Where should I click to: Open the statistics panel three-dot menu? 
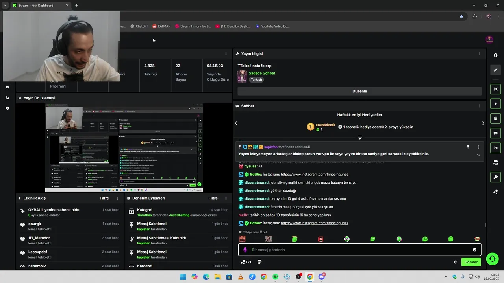(x=226, y=54)
